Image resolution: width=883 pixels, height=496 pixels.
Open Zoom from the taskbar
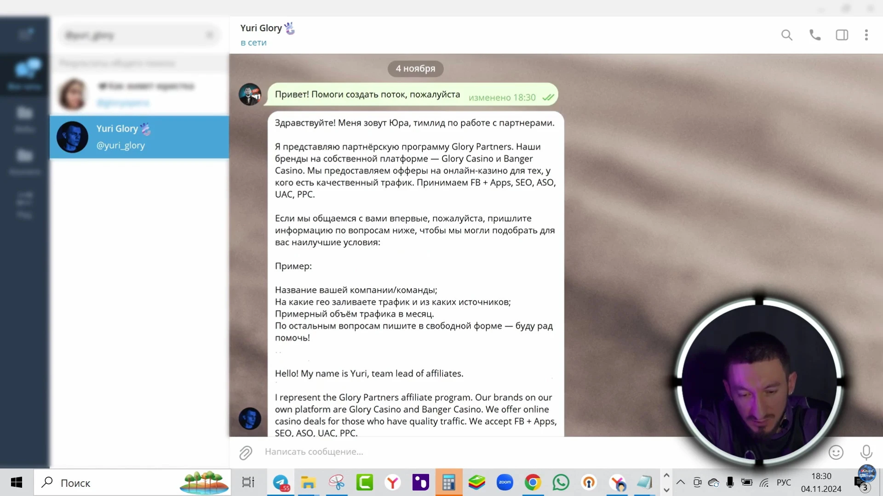(x=505, y=483)
